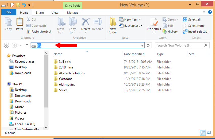Open Music under This PC
Image resolution: width=215 pixels, height=139 pixels.
point(17,107)
